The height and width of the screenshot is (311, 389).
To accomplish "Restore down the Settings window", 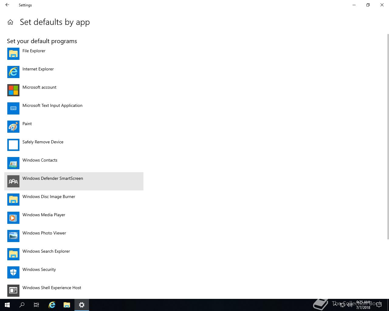I will pyautogui.click(x=368, y=5).
